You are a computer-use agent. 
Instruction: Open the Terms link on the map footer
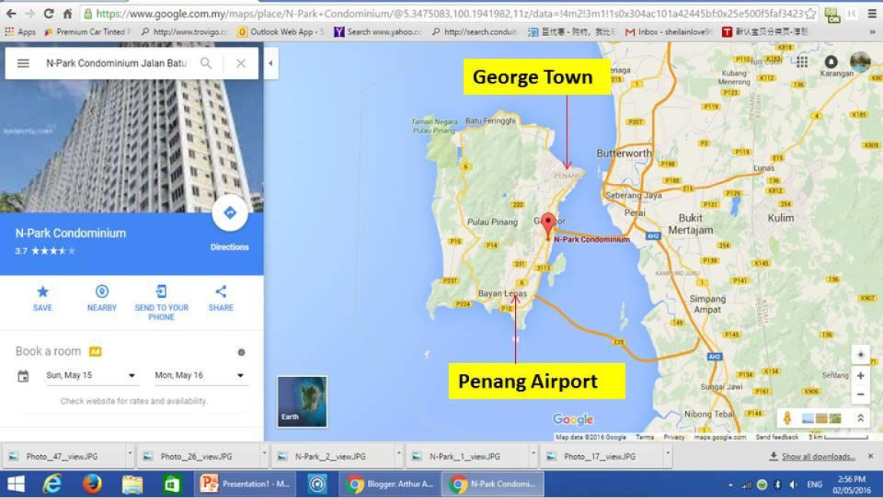point(645,437)
